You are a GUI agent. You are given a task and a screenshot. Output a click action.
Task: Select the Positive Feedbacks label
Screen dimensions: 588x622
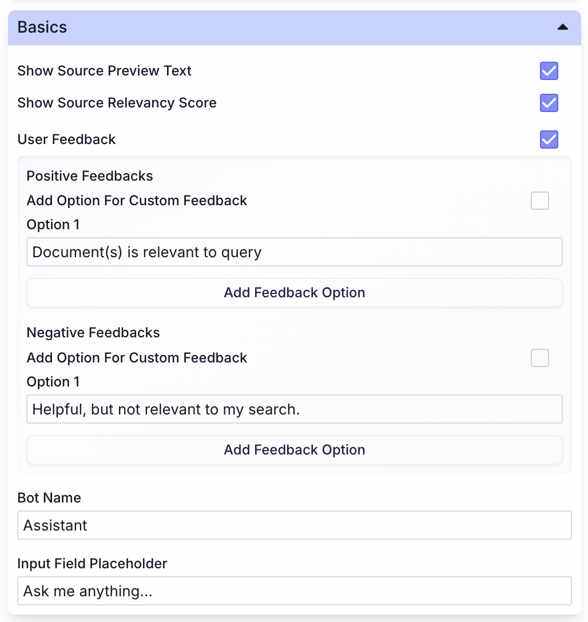(89, 176)
